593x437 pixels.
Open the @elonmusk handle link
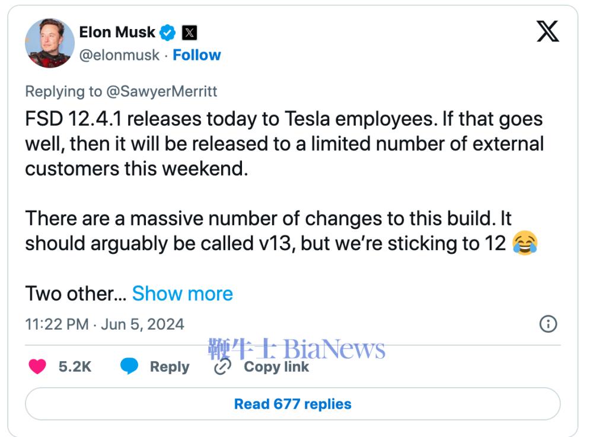[x=119, y=55]
